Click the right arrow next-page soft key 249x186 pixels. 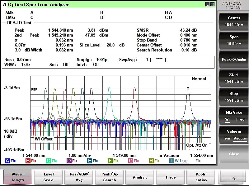pos(233,177)
